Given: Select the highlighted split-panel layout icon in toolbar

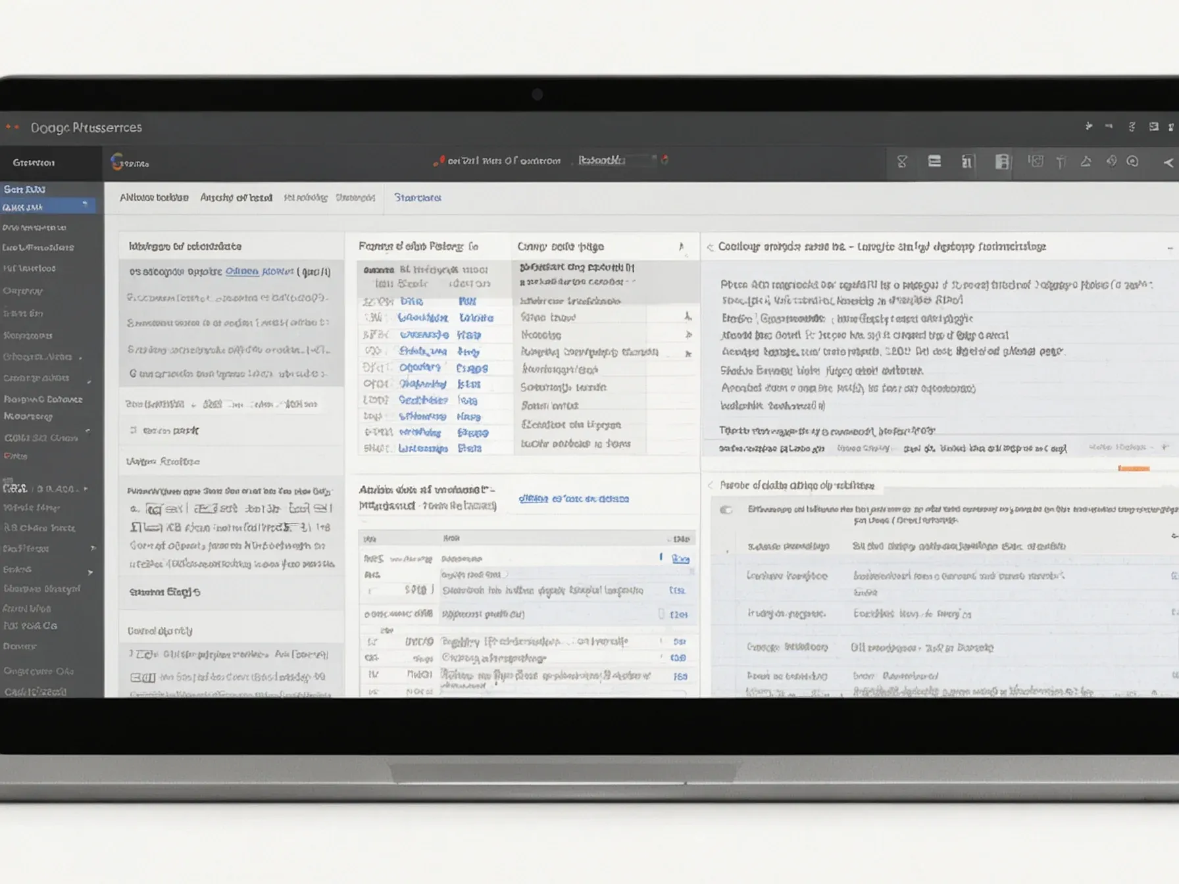Looking at the screenshot, I should (1001, 162).
